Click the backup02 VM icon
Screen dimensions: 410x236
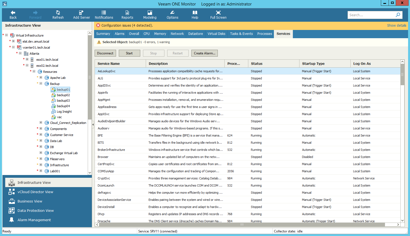(54, 95)
